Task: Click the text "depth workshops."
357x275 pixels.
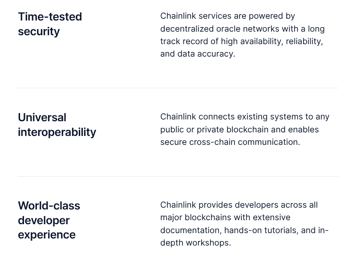Action: pos(195,243)
